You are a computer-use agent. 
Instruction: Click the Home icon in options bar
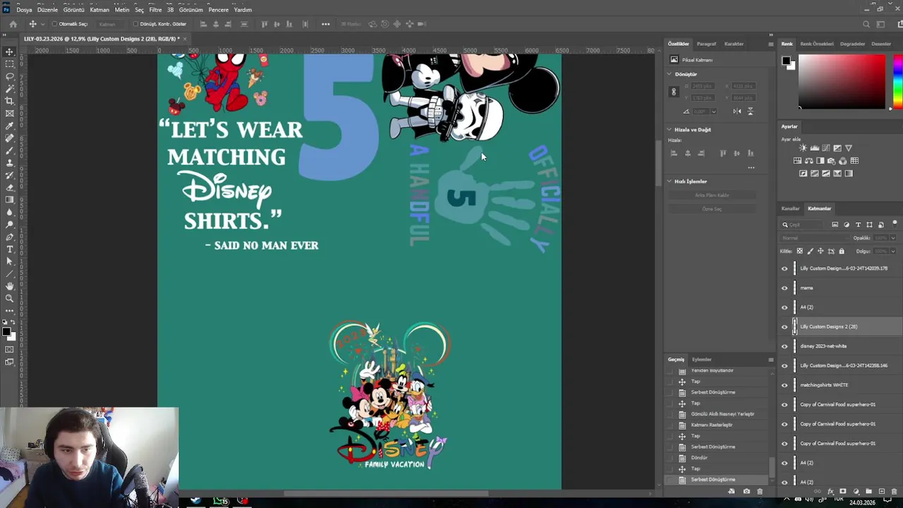(13, 24)
